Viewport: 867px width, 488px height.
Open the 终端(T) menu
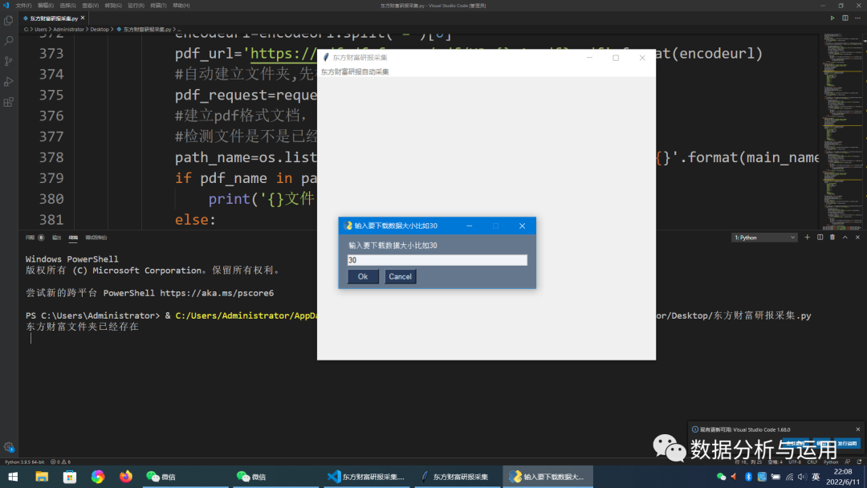(x=158, y=6)
